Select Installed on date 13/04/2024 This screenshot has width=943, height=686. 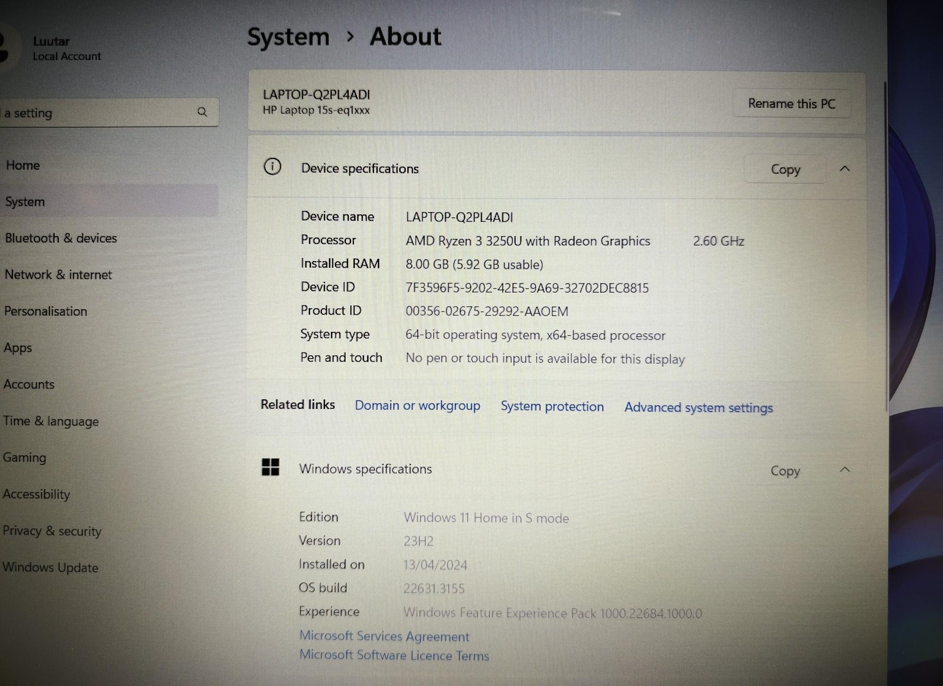click(x=435, y=565)
